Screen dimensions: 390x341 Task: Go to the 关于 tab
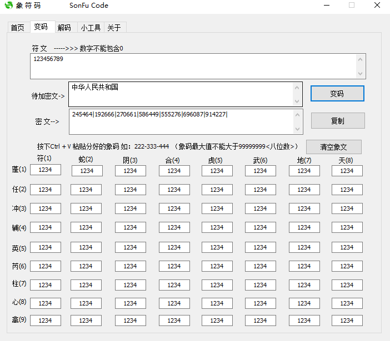(114, 27)
